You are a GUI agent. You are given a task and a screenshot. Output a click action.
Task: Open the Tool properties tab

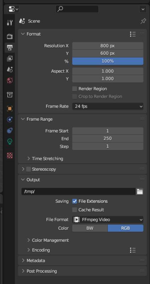click(10, 22)
